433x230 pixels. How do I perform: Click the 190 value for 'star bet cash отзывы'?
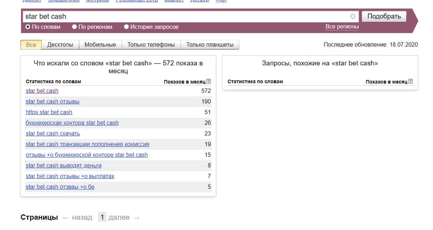[x=206, y=101]
